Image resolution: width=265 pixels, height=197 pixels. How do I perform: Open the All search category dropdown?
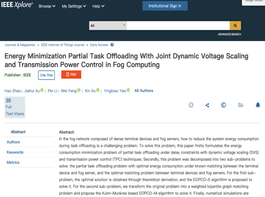tap(108, 26)
